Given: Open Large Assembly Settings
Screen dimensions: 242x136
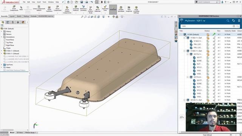Looking at the screenshot, I should 136,10.
